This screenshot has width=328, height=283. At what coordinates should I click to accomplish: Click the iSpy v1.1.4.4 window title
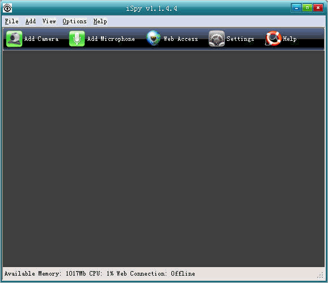[x=152, y=9]
